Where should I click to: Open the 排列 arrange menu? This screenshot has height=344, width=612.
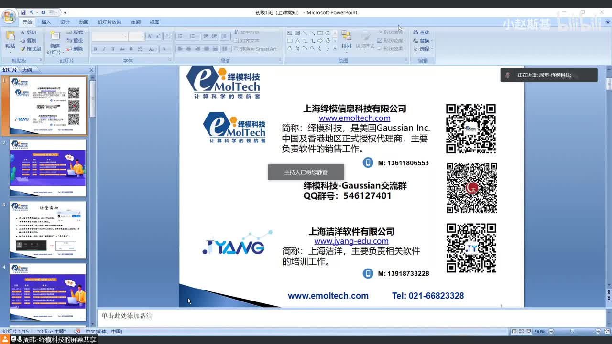[x=346, y=40]
